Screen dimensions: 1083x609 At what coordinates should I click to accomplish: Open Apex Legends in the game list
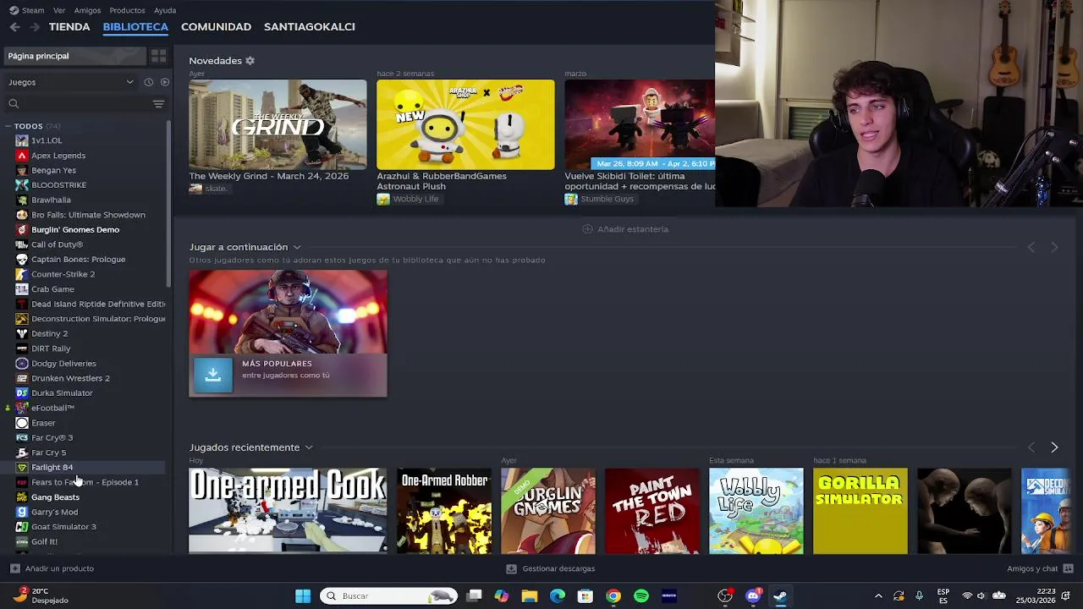(x=58, y=156)
